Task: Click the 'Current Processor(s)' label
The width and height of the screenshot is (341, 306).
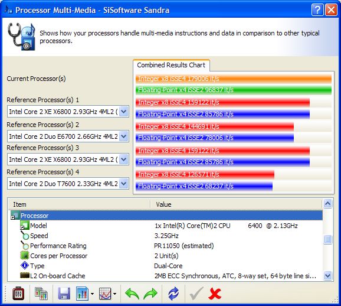Action: (x=36, y=79)
